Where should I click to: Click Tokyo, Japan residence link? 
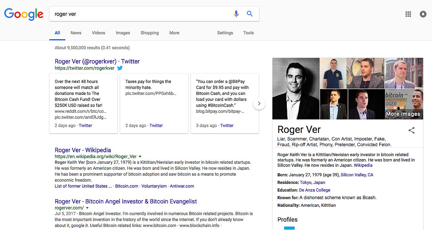click(312, 182)
